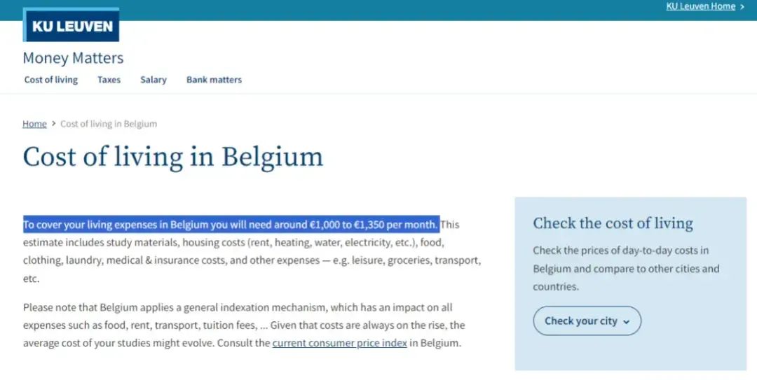
Task: Click the highlighted sentence about living expenses
Action: pyautogui.click(x=231, y=225)
